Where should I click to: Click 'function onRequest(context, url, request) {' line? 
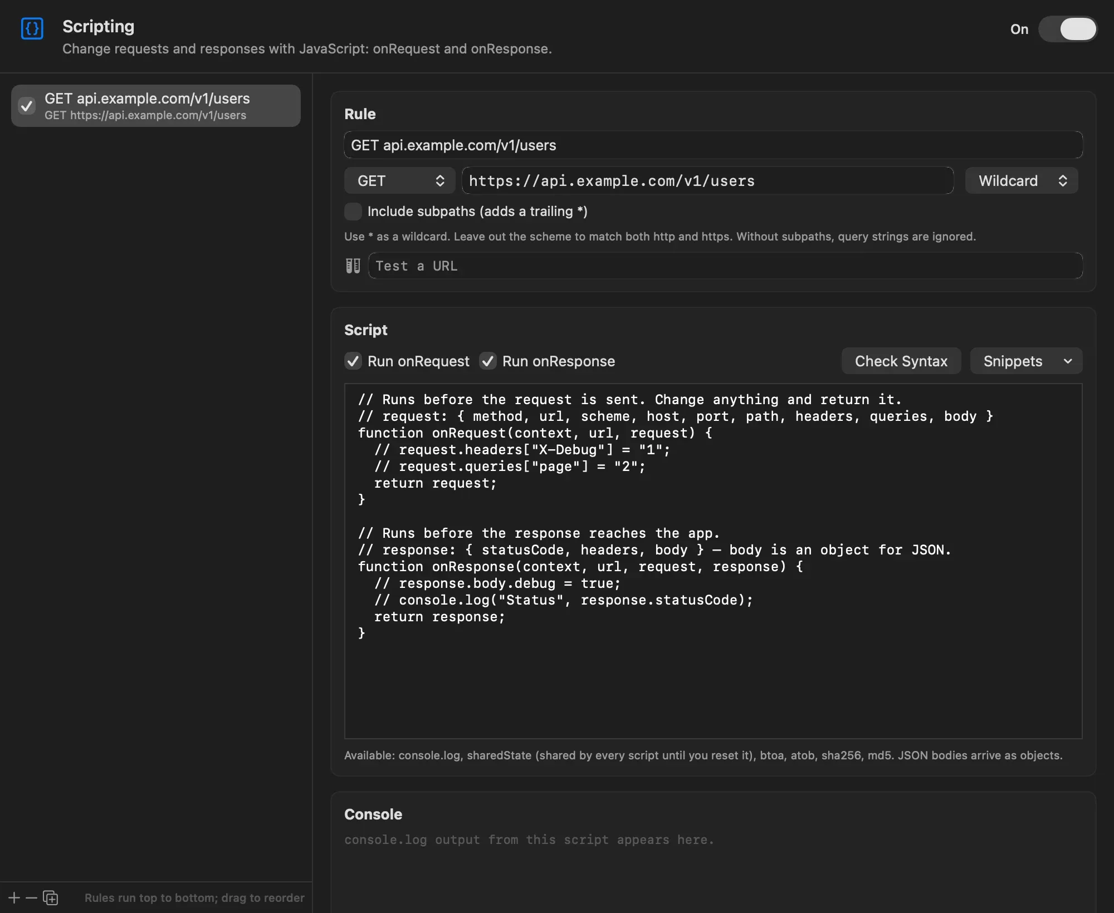(535, 433)
